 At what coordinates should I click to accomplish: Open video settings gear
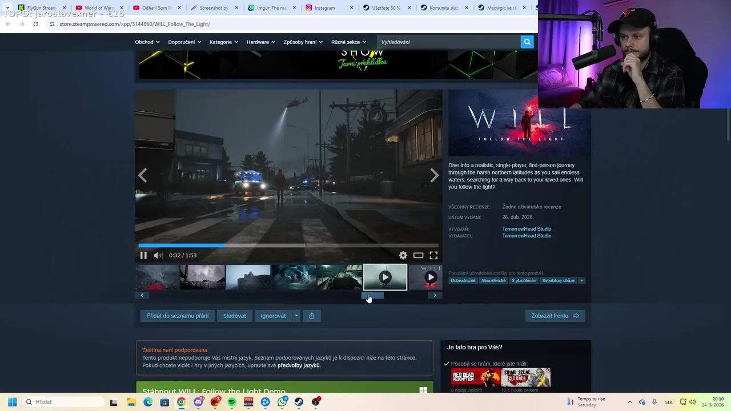click(403, 255)
